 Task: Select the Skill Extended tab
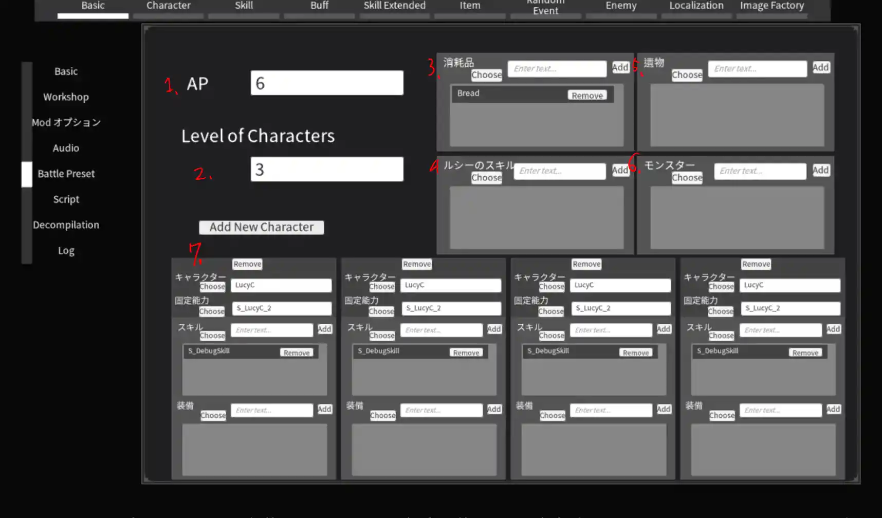[394, 6]
